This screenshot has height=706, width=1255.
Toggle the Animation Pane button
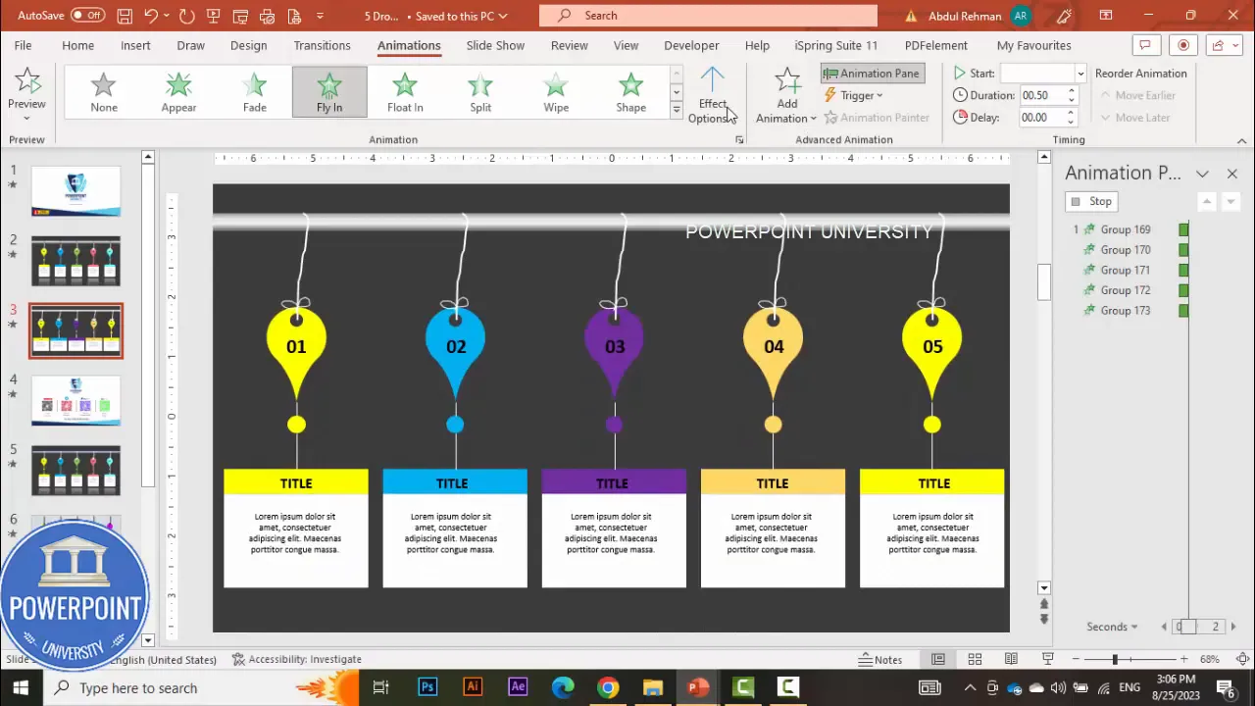tap(871, 74)
